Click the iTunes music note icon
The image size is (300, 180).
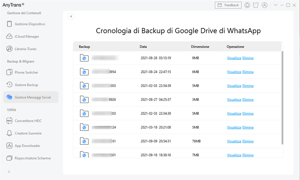tap(9, 49)
